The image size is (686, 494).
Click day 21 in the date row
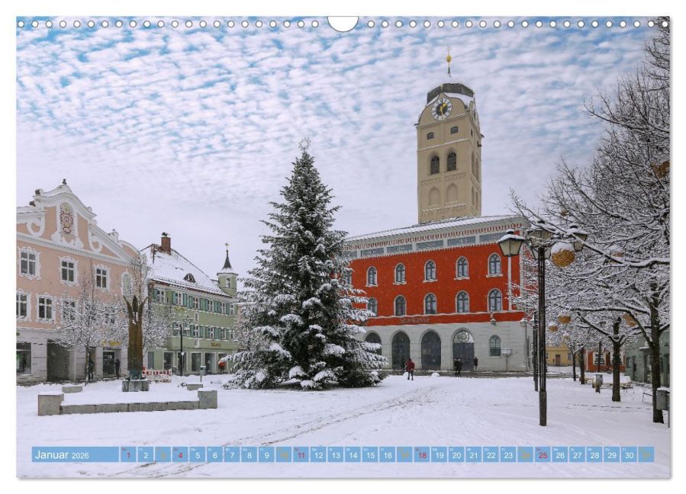473,455
